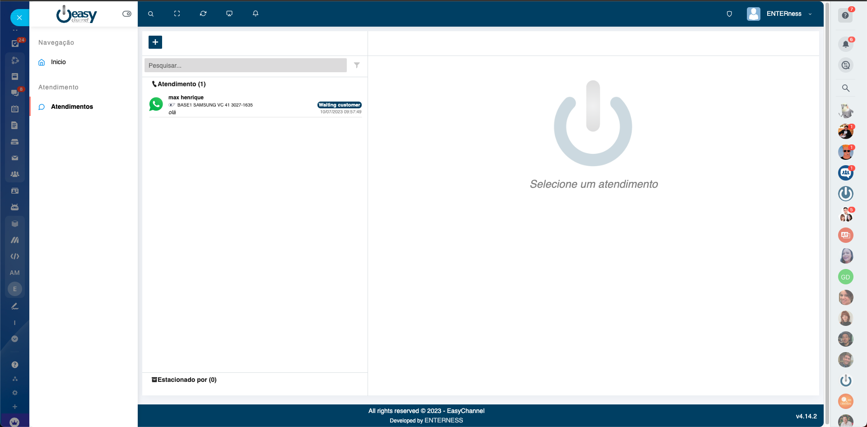Image resolution: width=867 pixels, height=427 pixels.
Task: Click the plus button to add new atendimento
Action: click(155, 42)
